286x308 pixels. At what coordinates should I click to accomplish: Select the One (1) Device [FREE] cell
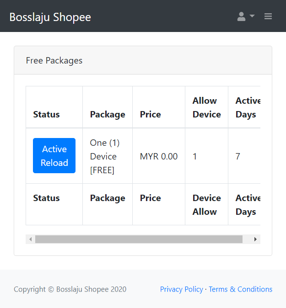coord(108,156)
